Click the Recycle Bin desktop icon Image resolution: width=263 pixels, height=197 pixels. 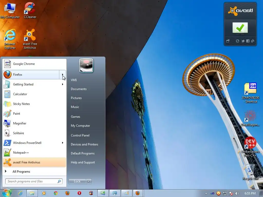pos(250,172)
